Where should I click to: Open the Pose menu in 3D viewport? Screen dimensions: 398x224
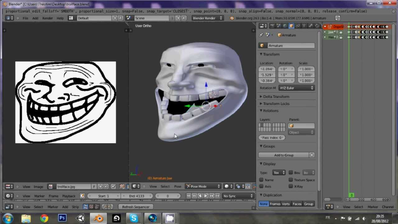click(x=178, y=186)
